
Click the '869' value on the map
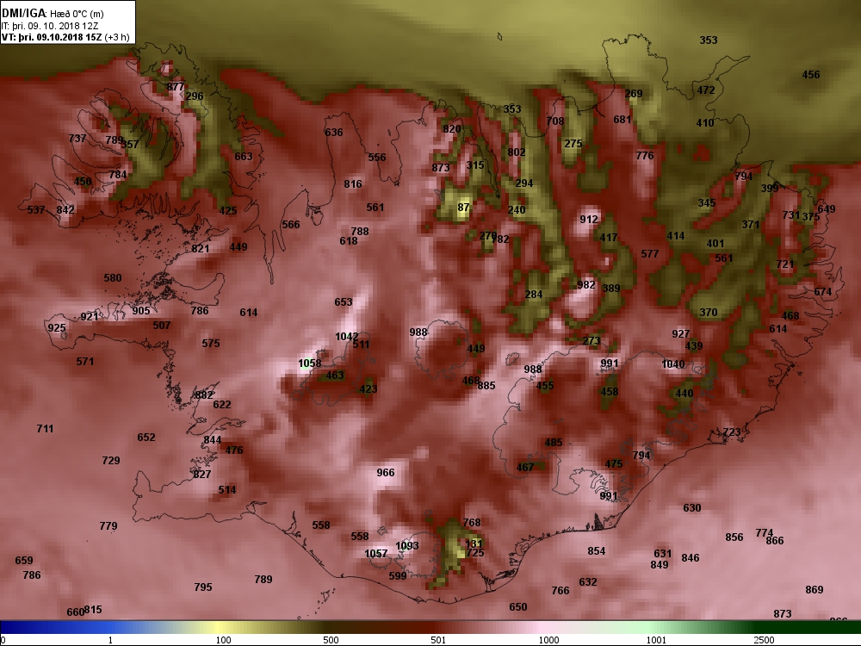point(815,590)
